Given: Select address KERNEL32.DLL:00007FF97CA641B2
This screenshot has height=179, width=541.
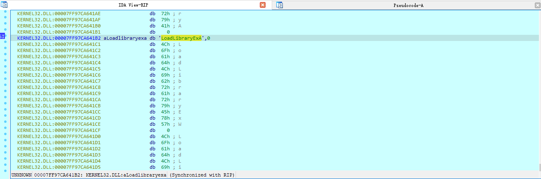Looking at the screenshot, I should 59,38.
